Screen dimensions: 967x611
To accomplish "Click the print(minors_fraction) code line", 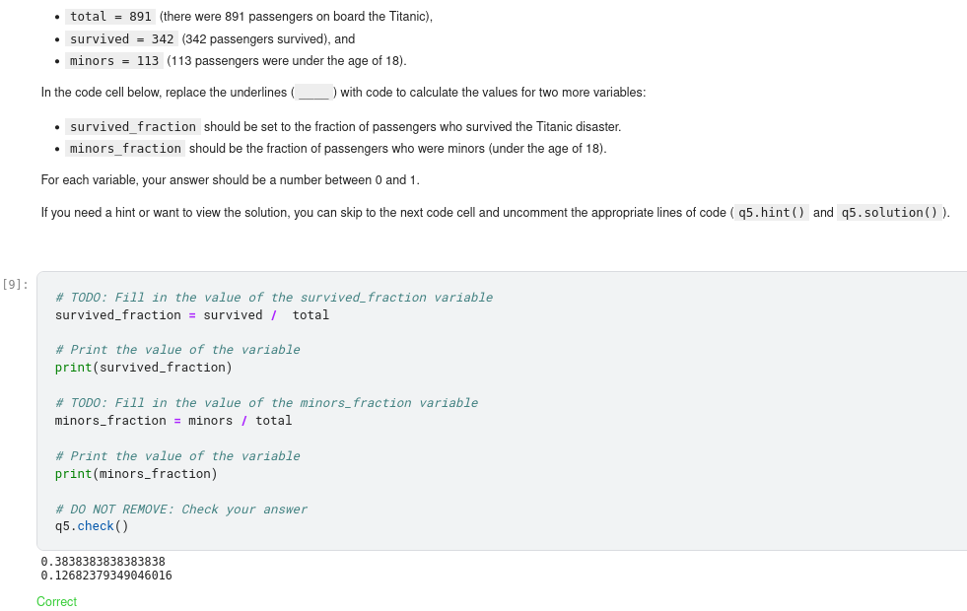I will coord(136,474).
